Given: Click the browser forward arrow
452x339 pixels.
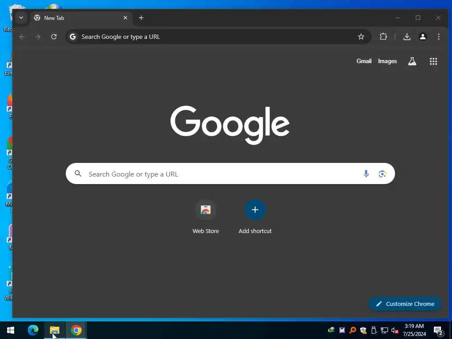Looking at the screenshot, I should click(38, 37).
